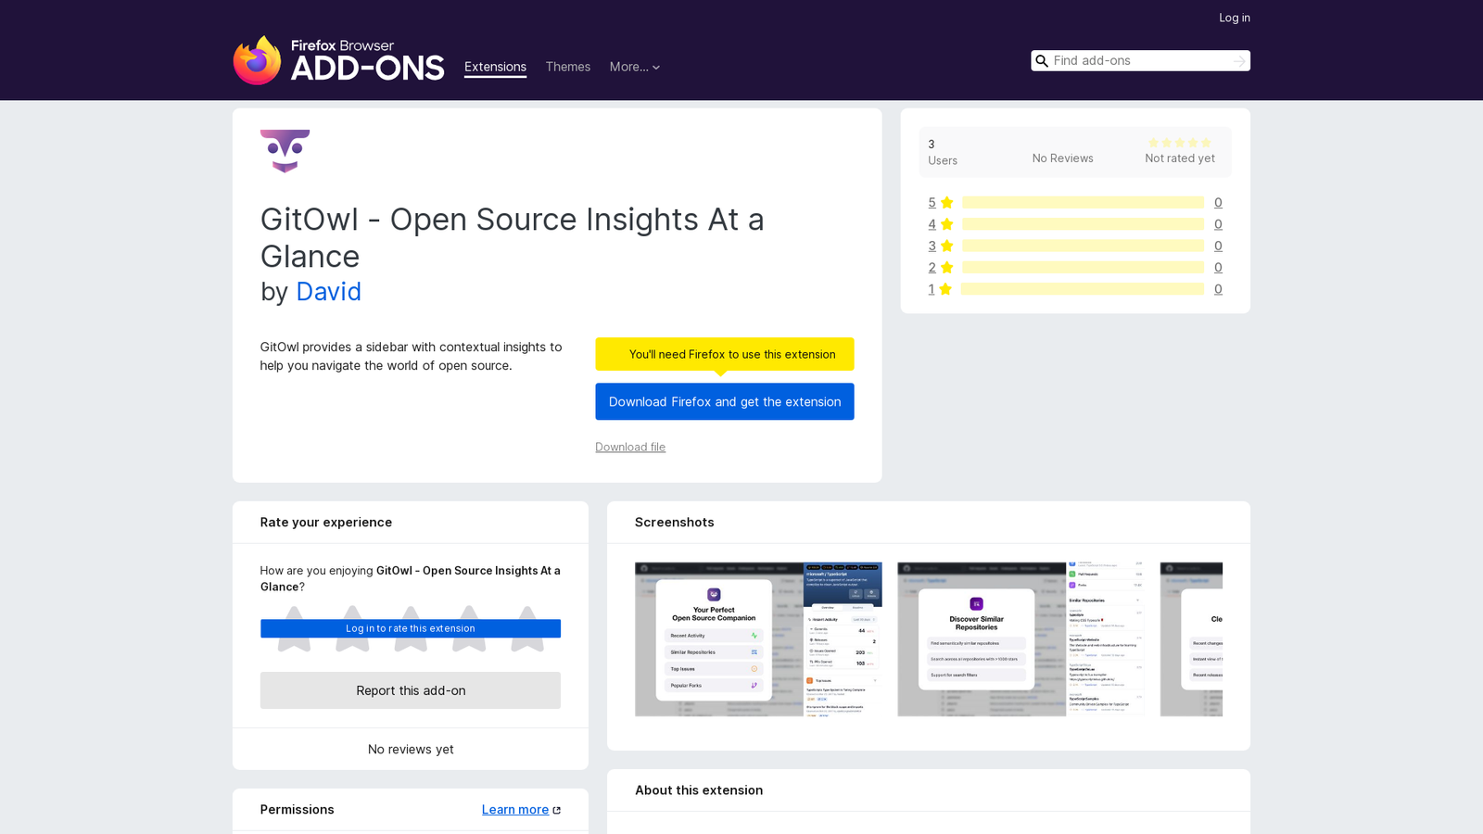Click the zero count for 3 stars
The image size is (1483, 834).
(x=1218, y=246)
